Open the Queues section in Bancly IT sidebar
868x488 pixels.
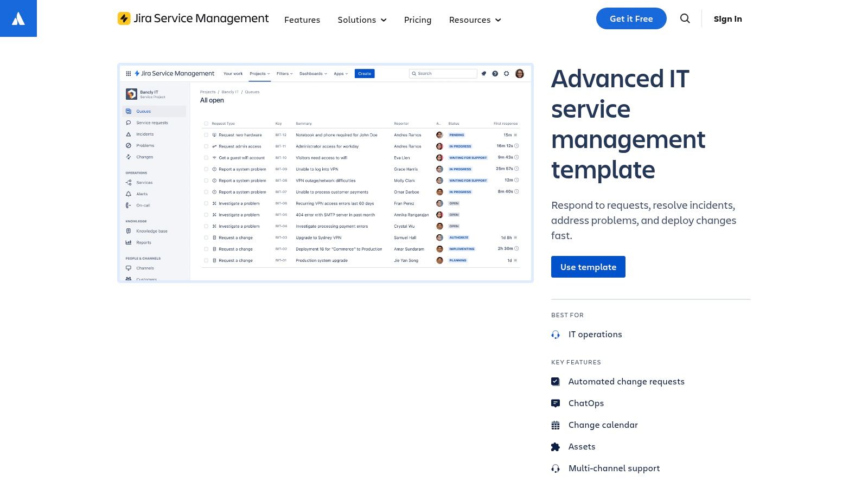point(143,111)
